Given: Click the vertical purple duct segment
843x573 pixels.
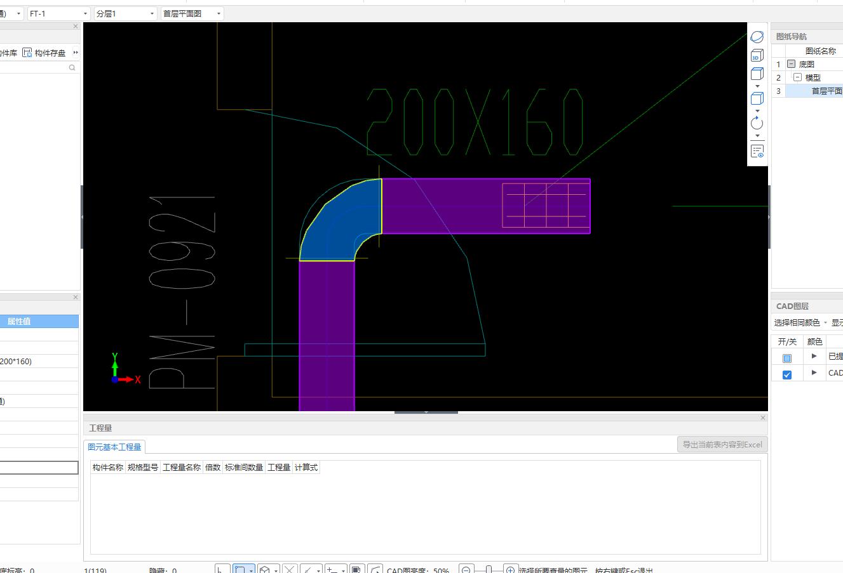Looking at the screenshot, I should [327, 335].
